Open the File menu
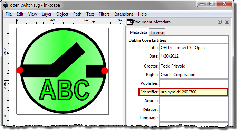 click(9, 14)
